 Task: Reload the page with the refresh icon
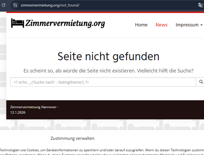[x=4, y=5]
